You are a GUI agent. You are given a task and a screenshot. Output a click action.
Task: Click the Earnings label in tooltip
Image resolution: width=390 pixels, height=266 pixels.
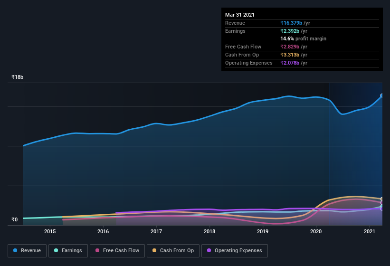(x=235, y=31)
